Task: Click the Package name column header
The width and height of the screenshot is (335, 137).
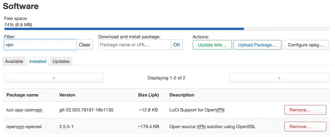Action: point(22,95)
